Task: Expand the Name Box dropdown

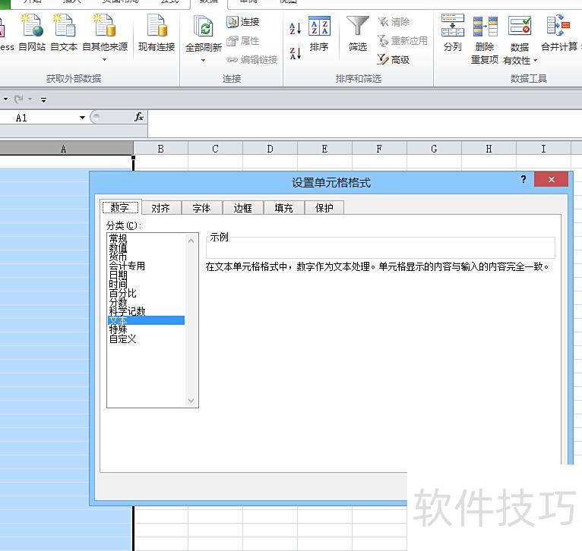Action: 82,118
